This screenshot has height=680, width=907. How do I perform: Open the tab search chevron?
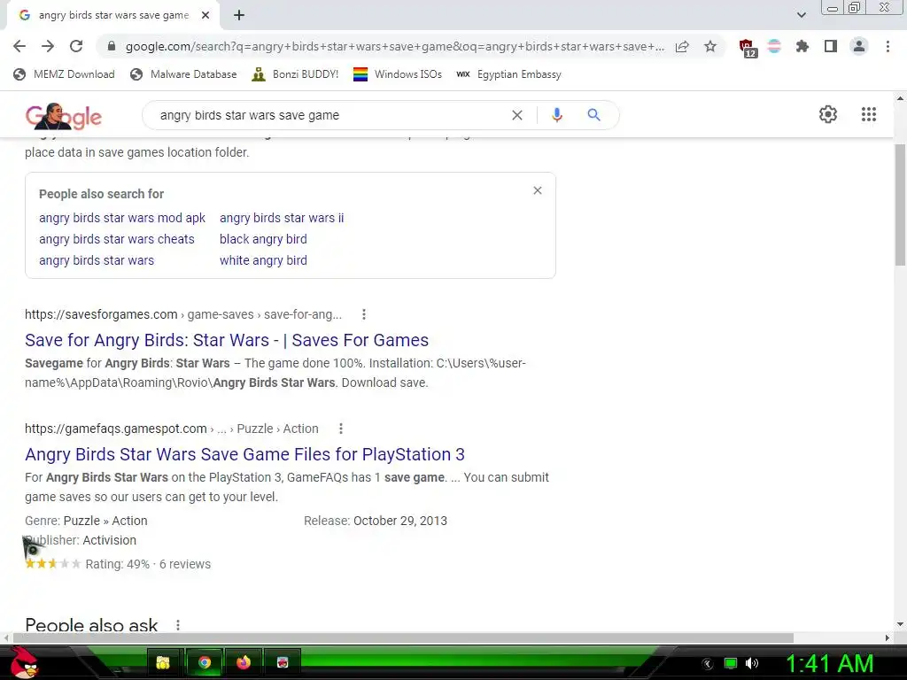[801, 15]
